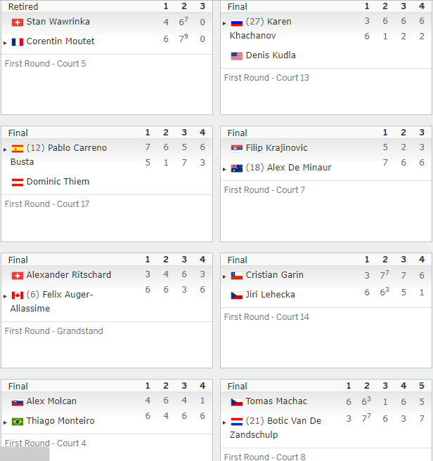The height and width of the screenshot is (461, 433).
Task: Open Dominic Thiem player link
Action: [58, 182]
